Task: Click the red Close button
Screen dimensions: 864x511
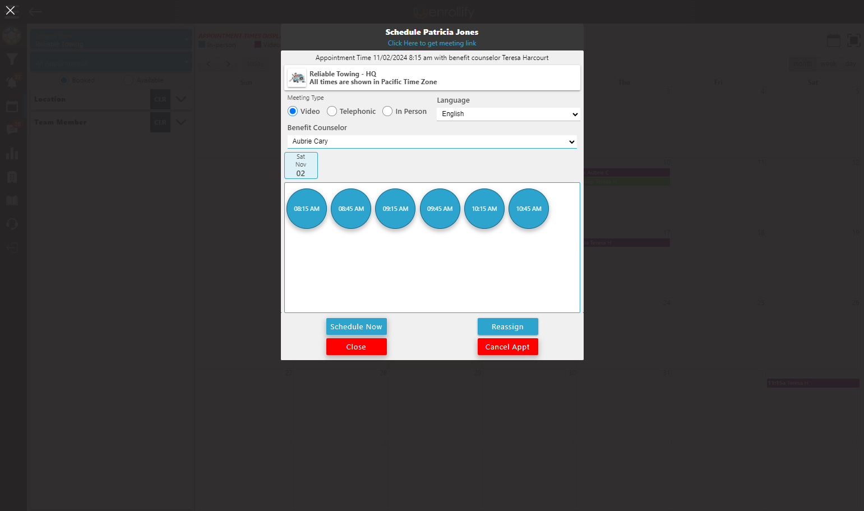Action: (357, 347)
